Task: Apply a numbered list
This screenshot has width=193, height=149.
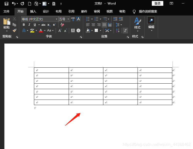Action: (x=96, y=19)
